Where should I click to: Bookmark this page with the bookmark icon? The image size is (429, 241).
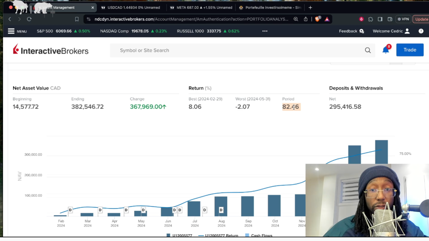(x=77, y=19)
